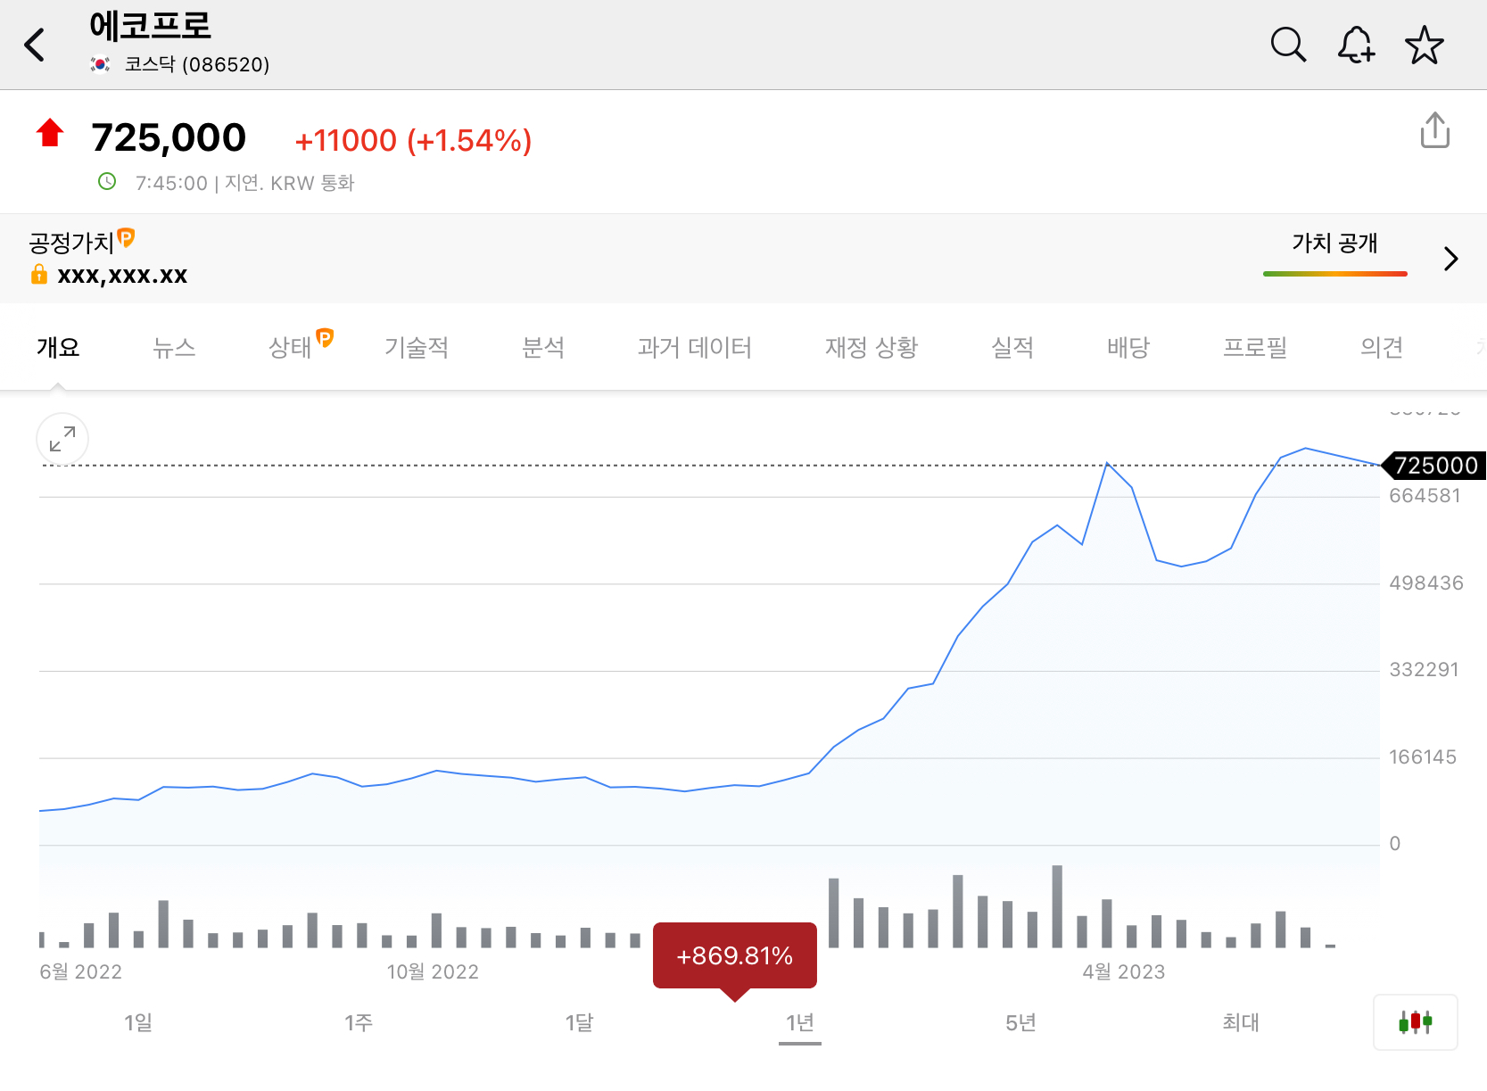Open the 재정 상황 tab
The height and width of the screenshot is (1091, 1487).
pos(871,347)
